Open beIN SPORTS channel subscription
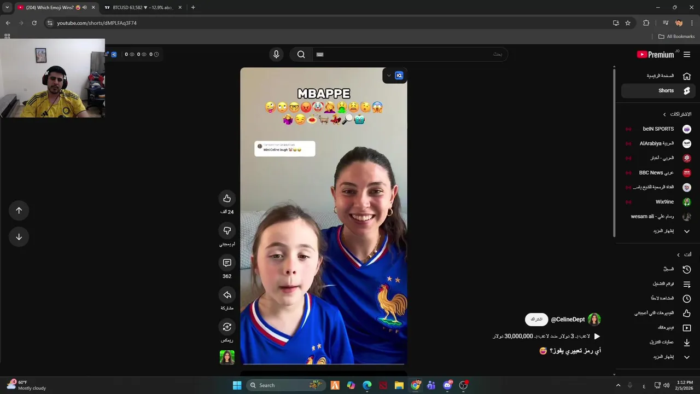The image size is (700, 394). (x=658, y=129)
